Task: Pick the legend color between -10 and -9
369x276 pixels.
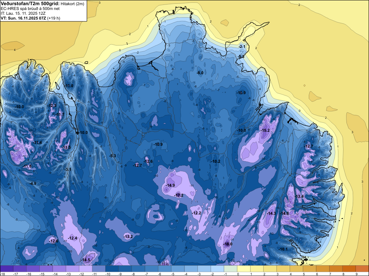Action: [x=112, y=269]
